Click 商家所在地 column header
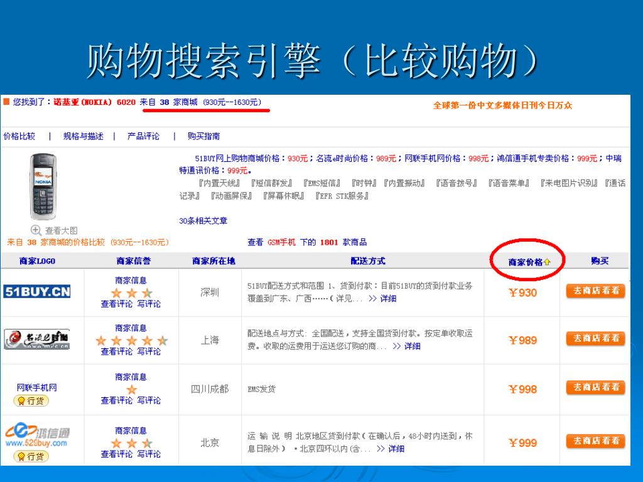The height and width of the screenshot is (482, 643). point(213,260)
